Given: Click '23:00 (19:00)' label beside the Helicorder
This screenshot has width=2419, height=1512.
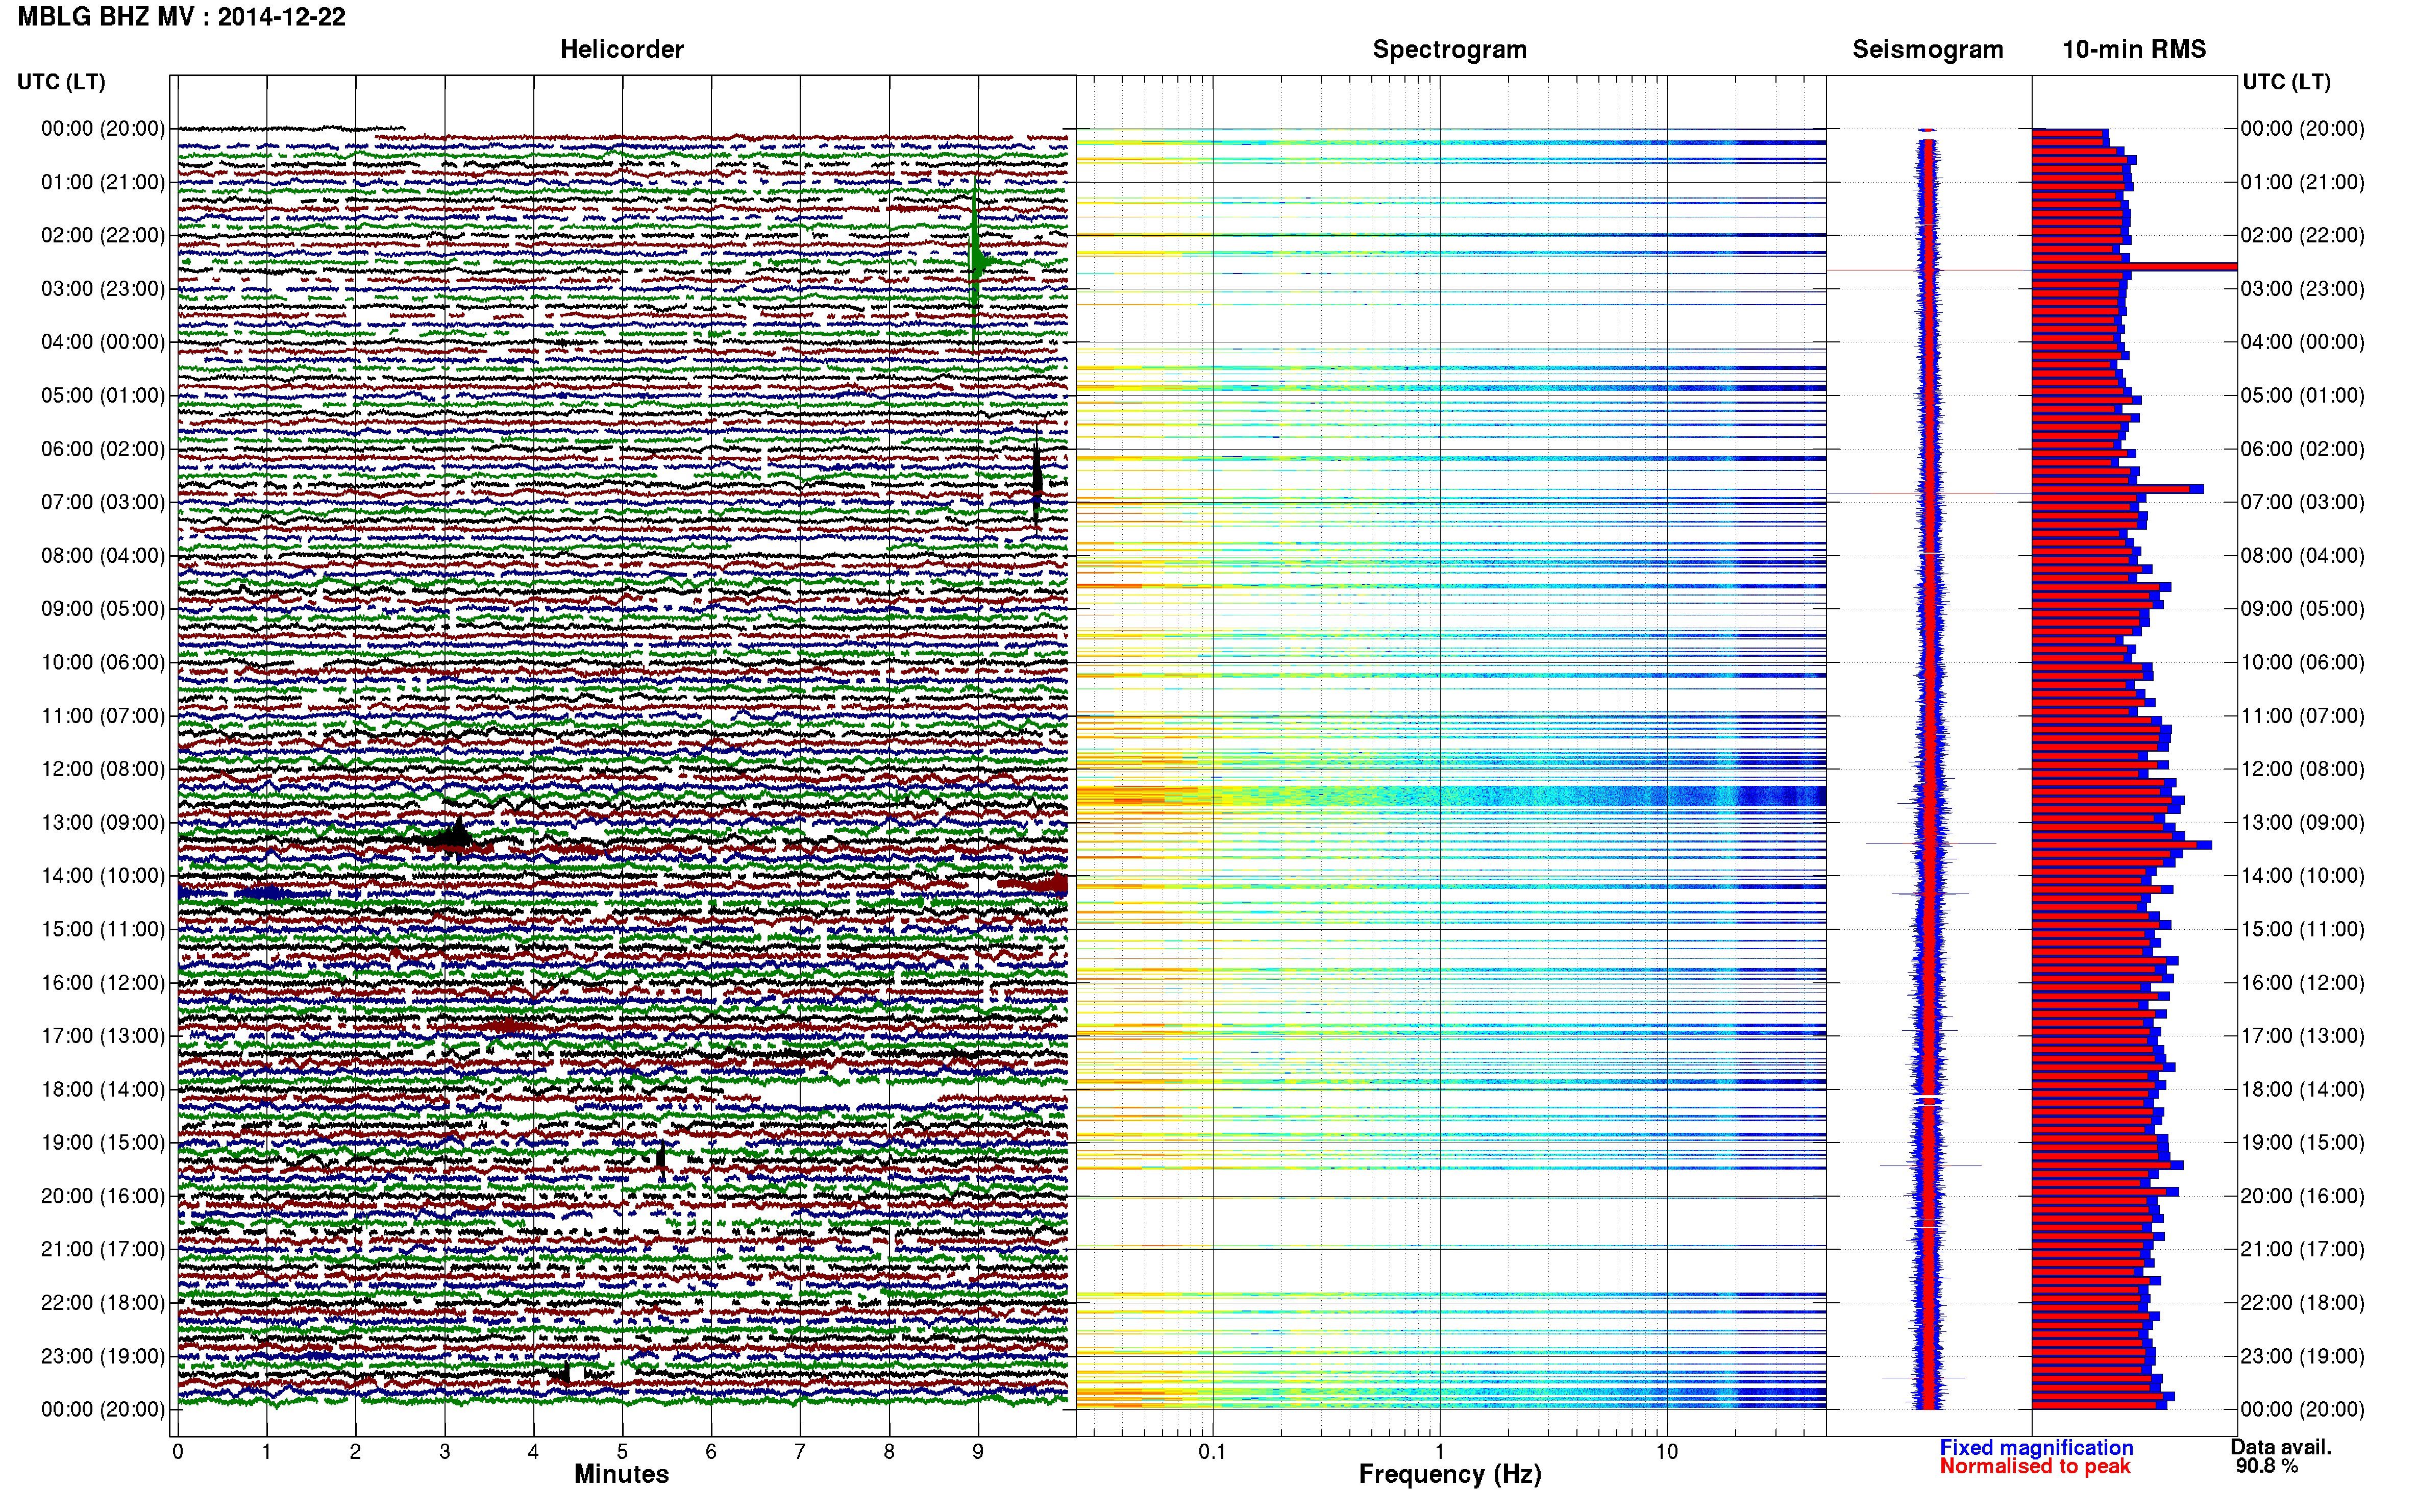Looking at the screenshot, I should 102,1356.
